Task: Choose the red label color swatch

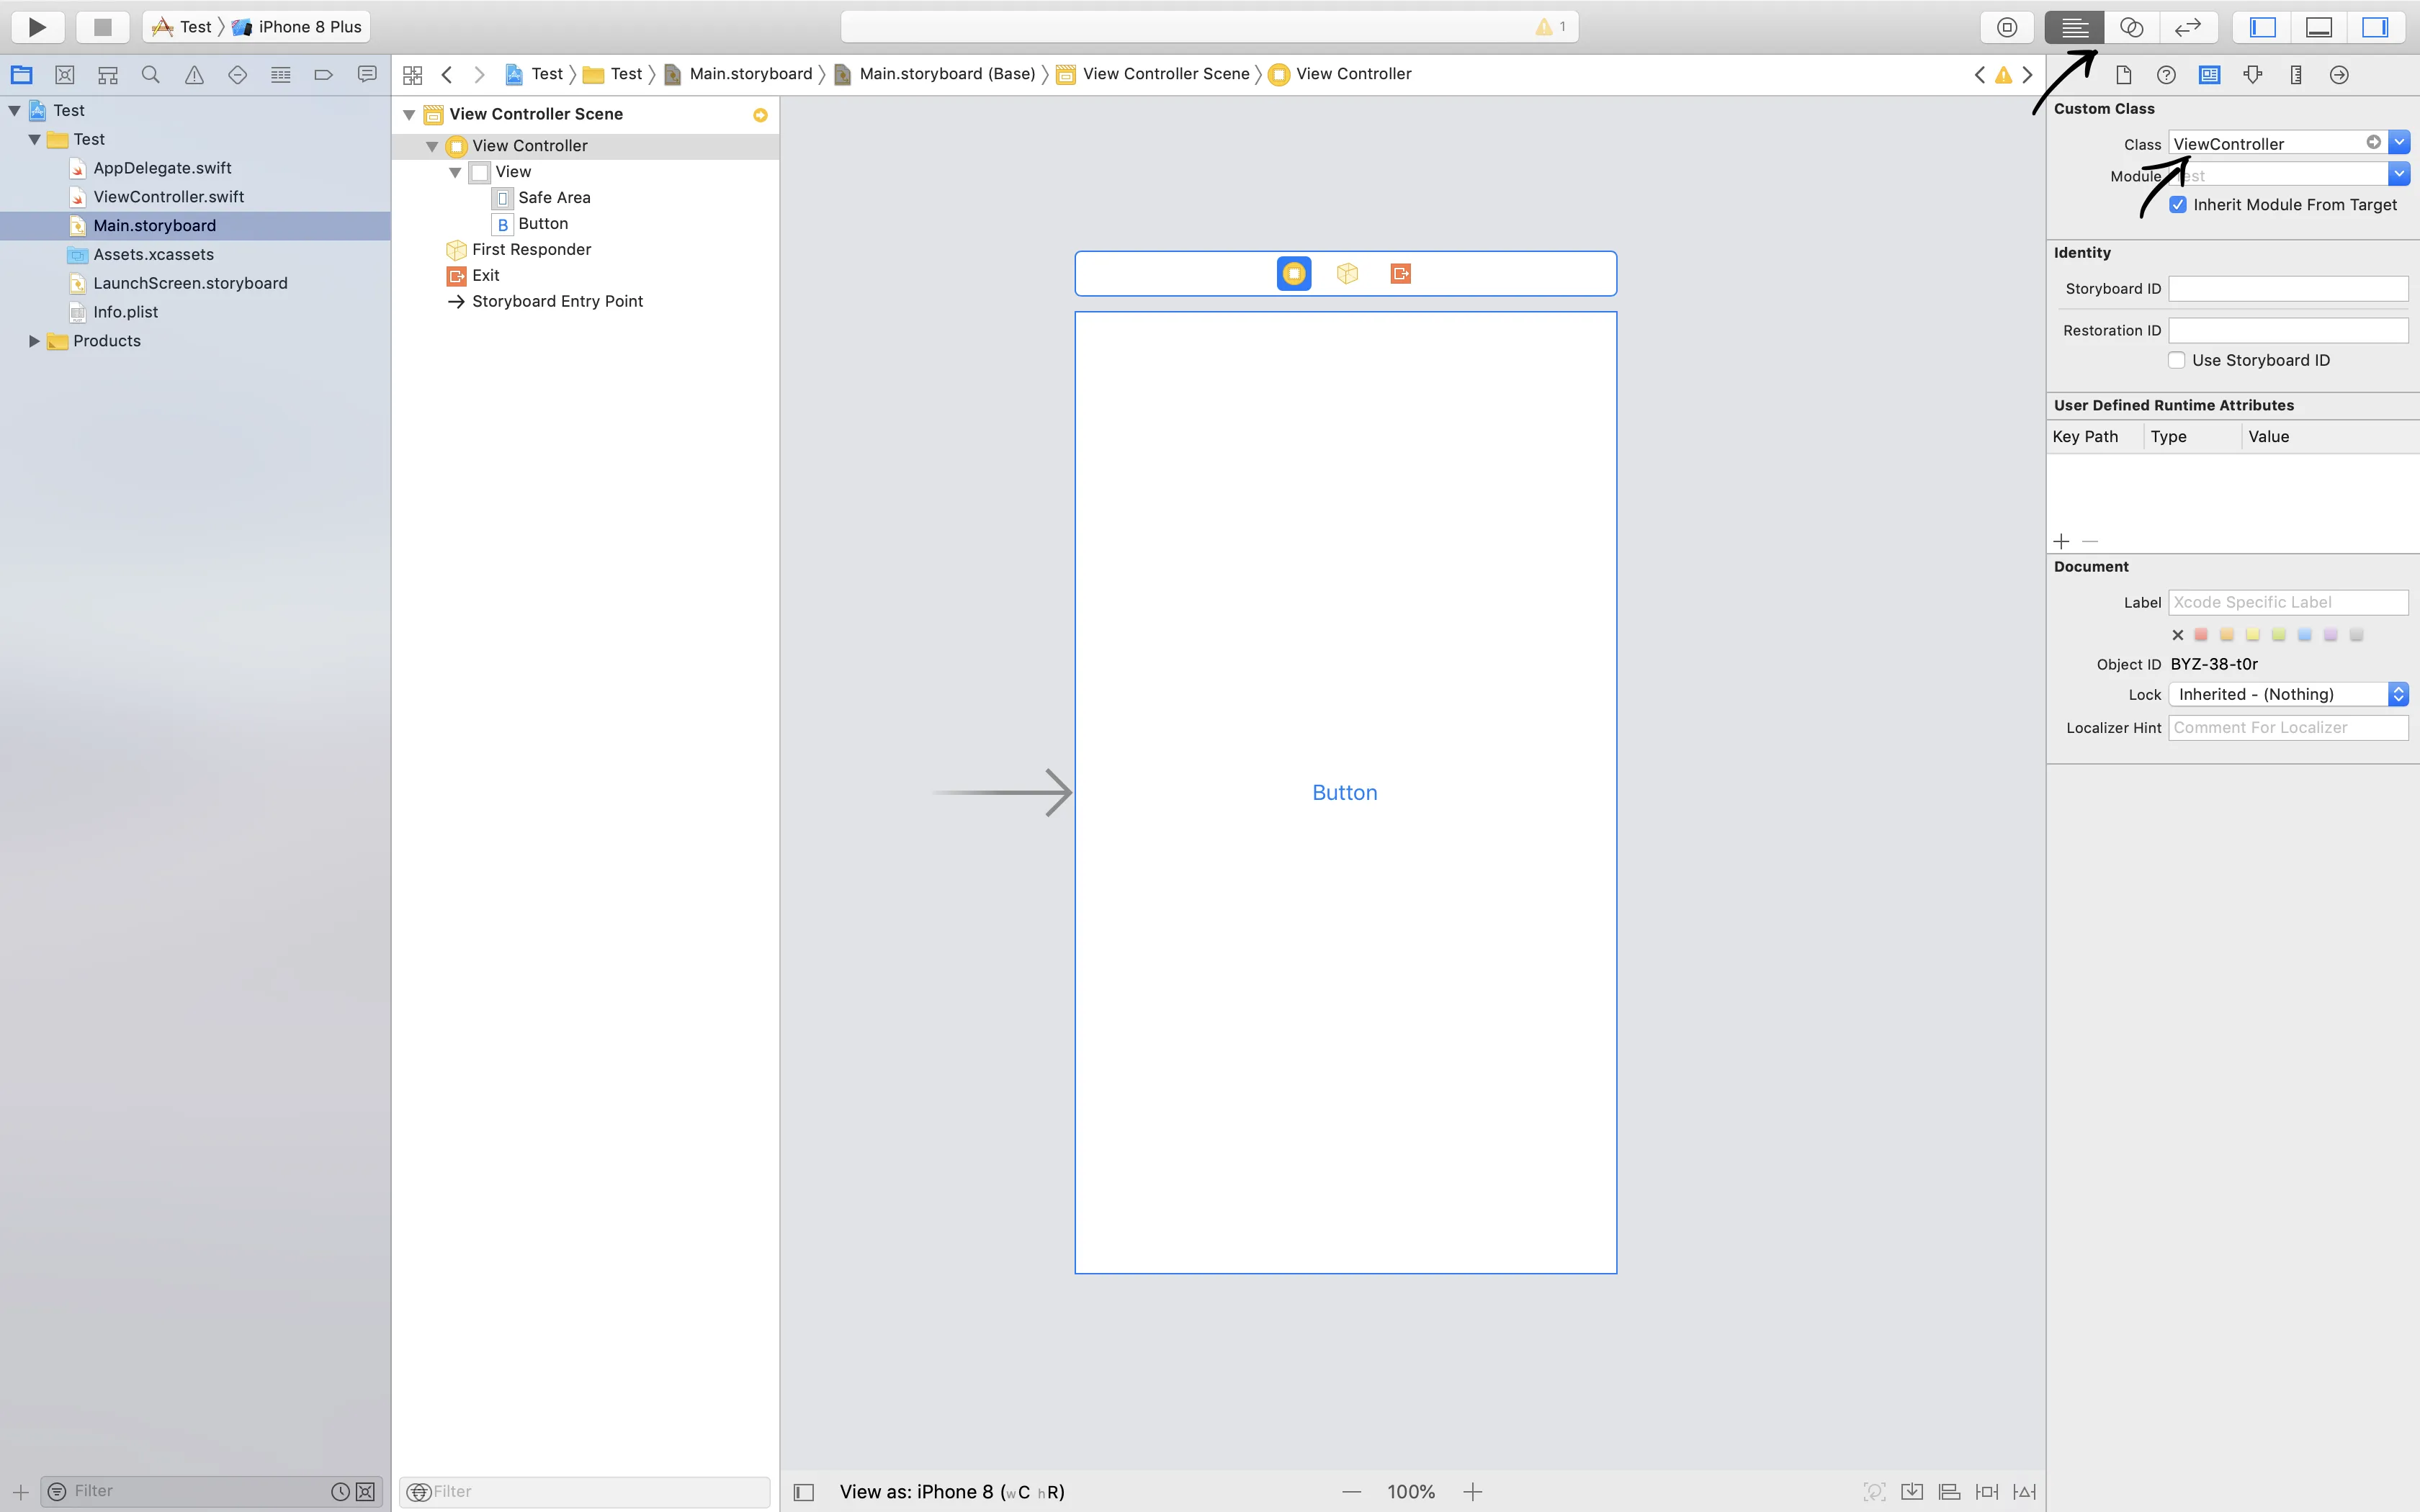Action: click(2201, 635)
